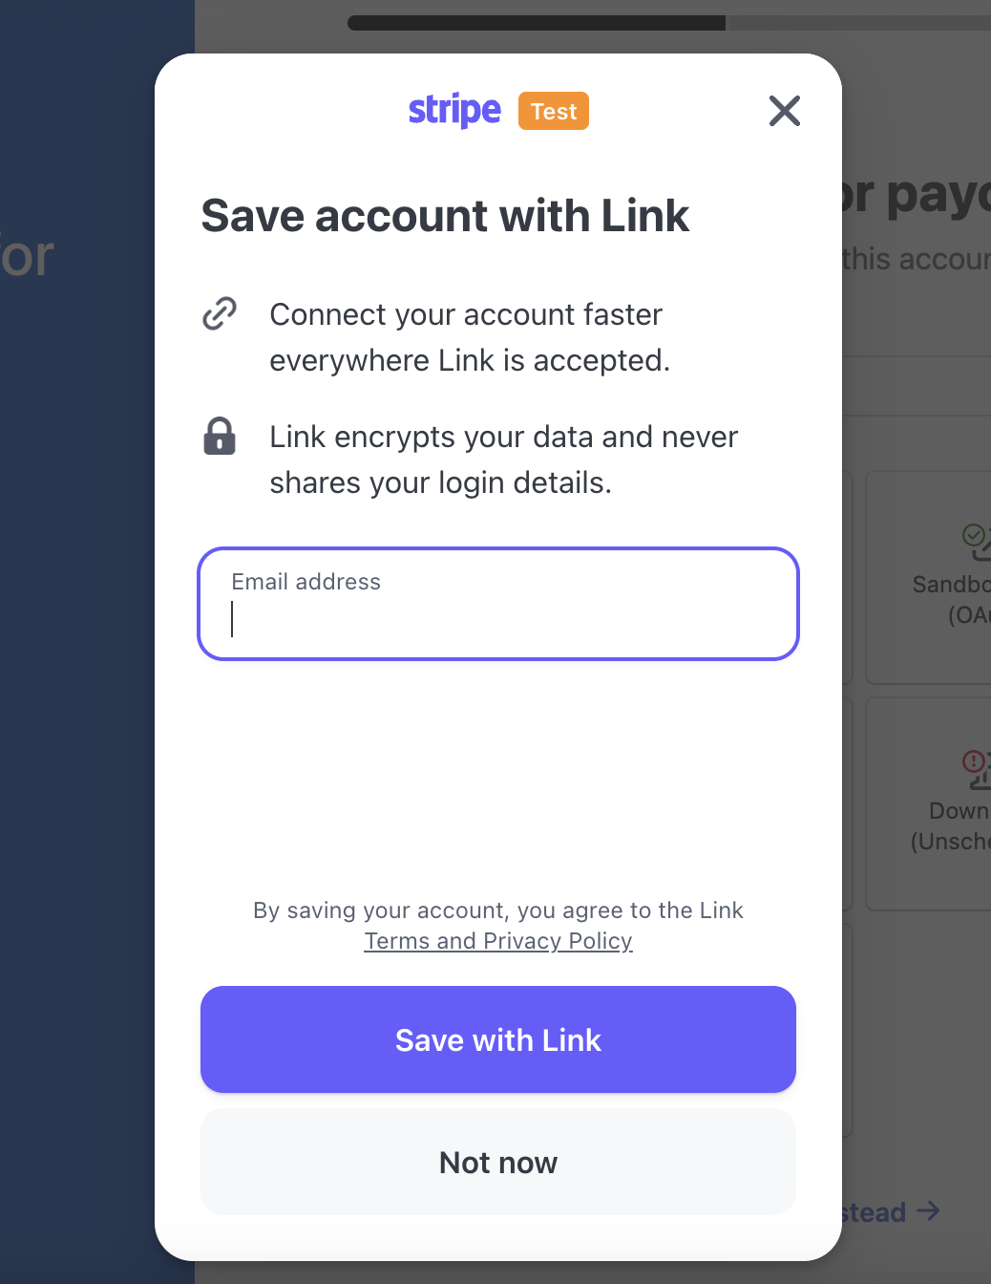Select the Down (Unscheduled) card
This screenshot has height=1284, width=991.
(x=928, y=803)
